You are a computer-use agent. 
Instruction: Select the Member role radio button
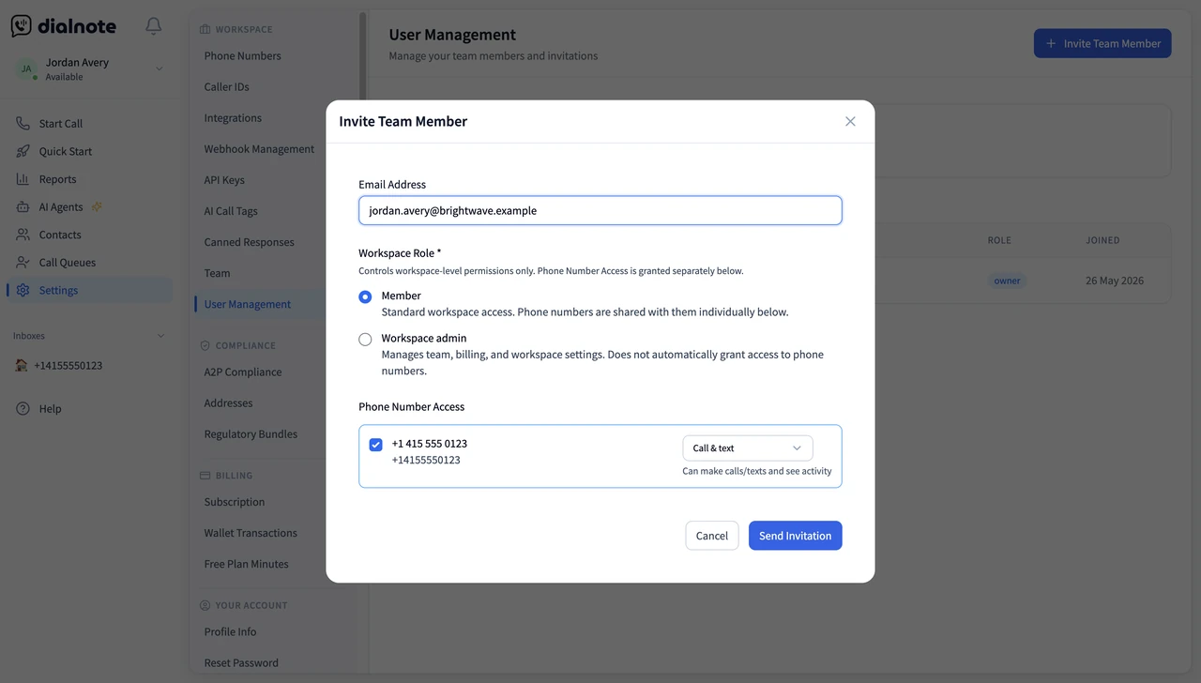(365, 296)
